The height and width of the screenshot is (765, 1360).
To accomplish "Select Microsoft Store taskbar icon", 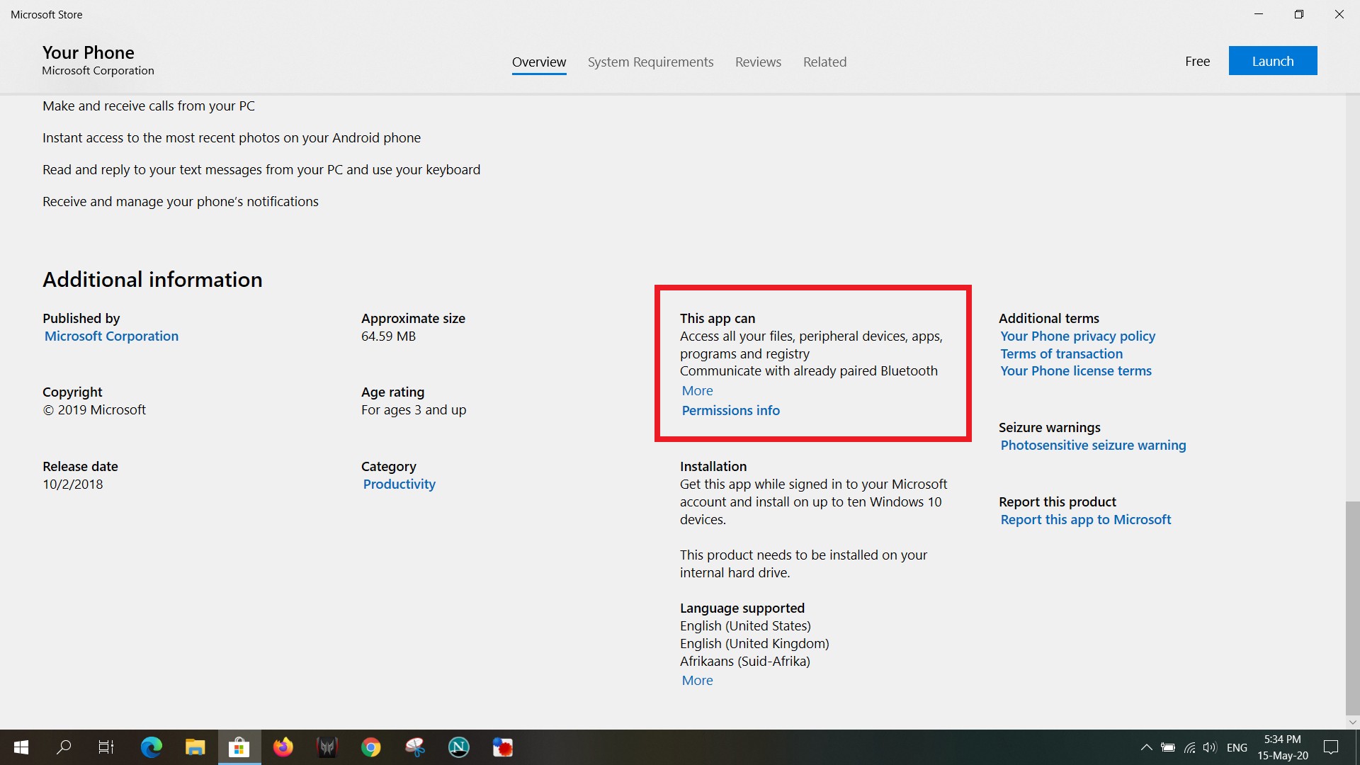I will [x=239, y=747].
